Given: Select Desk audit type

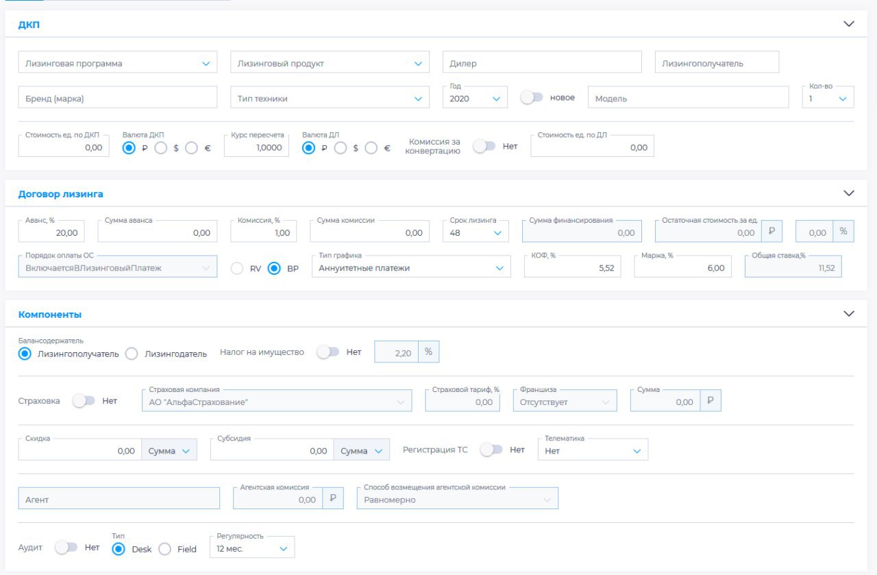Looking at the screenshot, I should (119, 549).
